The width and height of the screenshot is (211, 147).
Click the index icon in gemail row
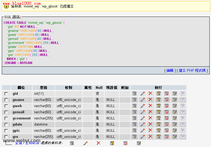tap(175, 112)
